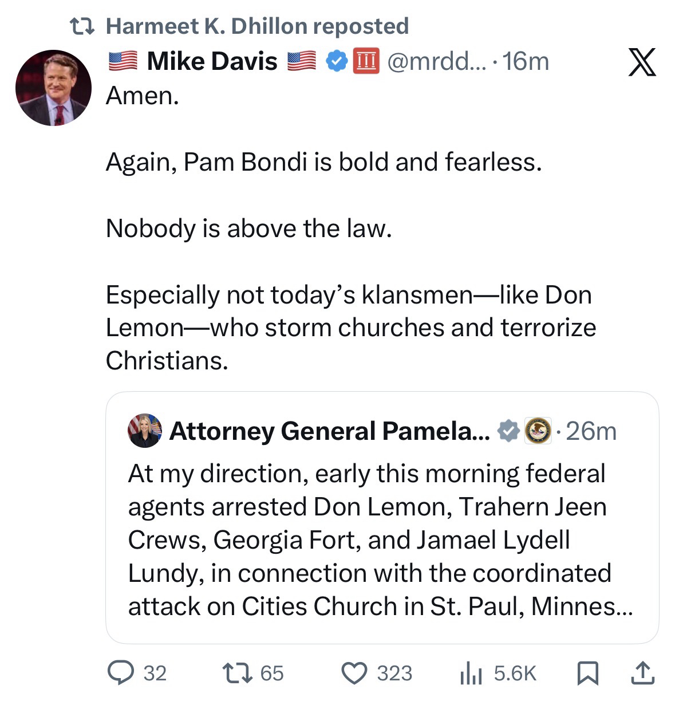Click the Justice Department seal badge
Image resolution: width=675 pixels, height=709 pixels.
click(x=538, y=431)
